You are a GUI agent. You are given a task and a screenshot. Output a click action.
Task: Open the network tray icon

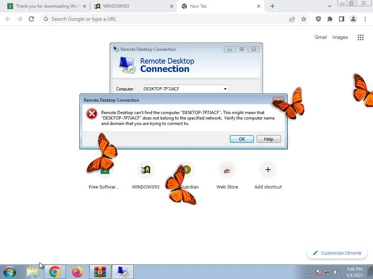point(327,272)
